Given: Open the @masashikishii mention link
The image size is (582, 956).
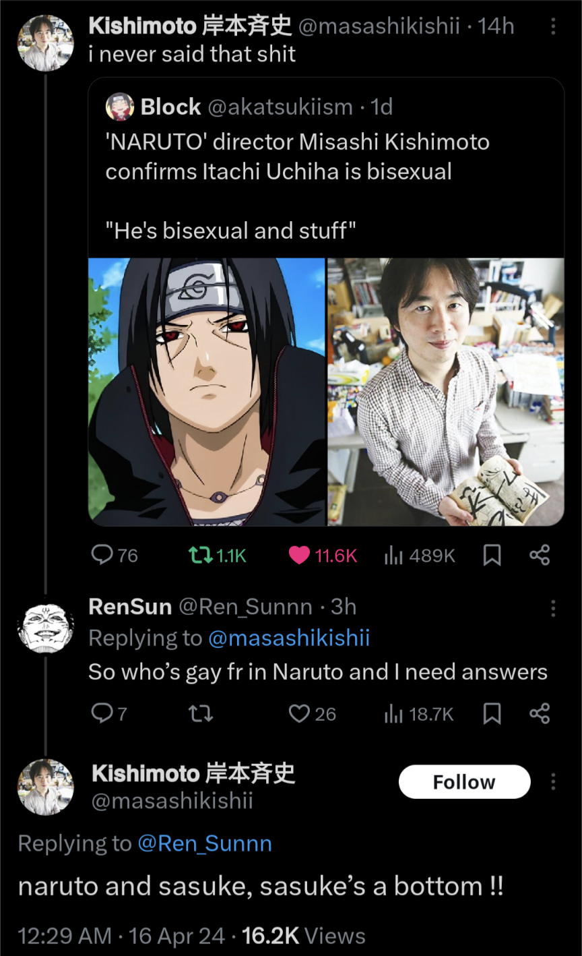Looking at the screenshot, I should pos(289,637).
